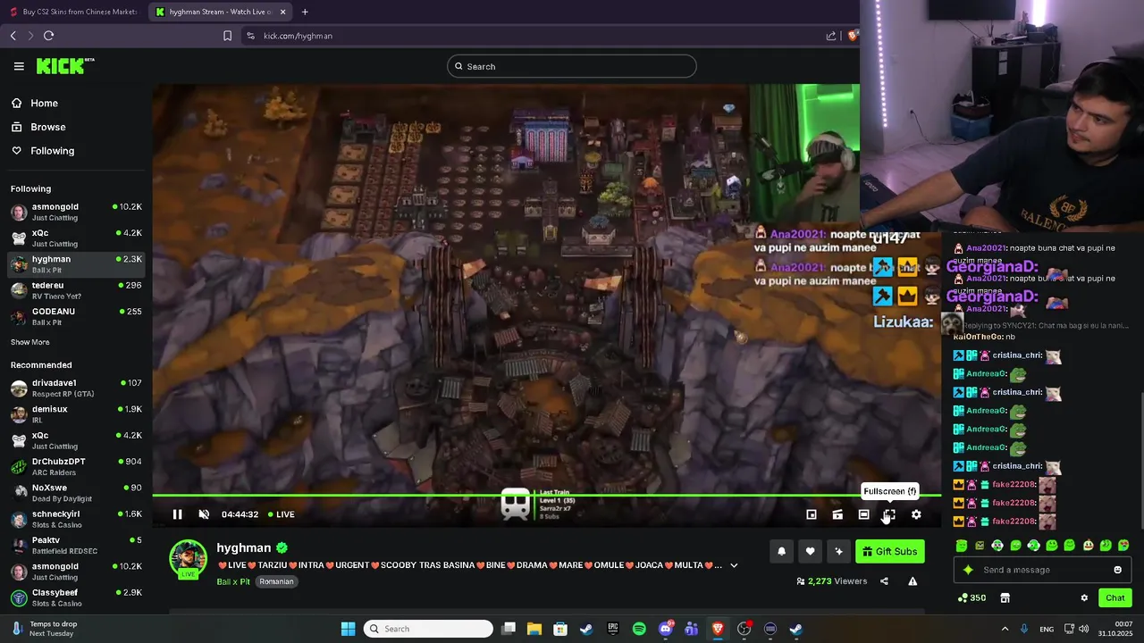Image resolution: width=1144 pixels, height=643 pixels.
Task: Click the Kick logo
Action: (64, 66)
